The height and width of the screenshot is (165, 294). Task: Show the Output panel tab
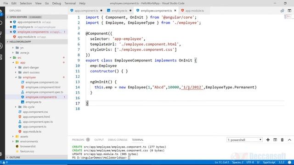[99, 140]
